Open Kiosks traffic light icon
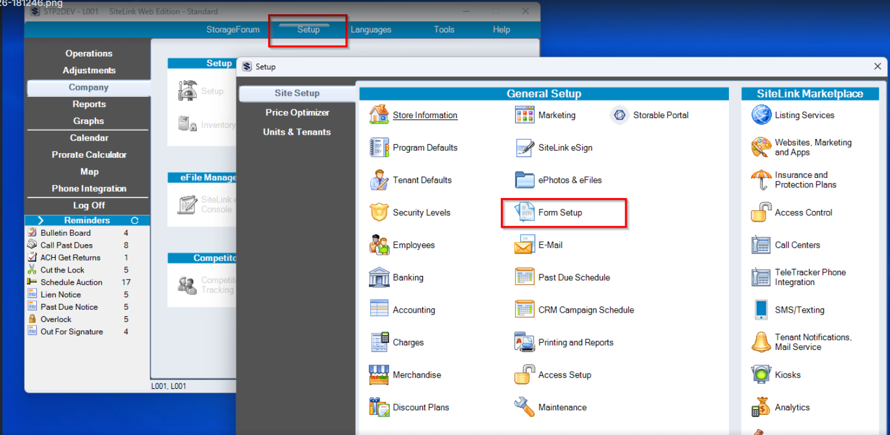The width and height of the screenshot is (890, 435). [762, 375]
